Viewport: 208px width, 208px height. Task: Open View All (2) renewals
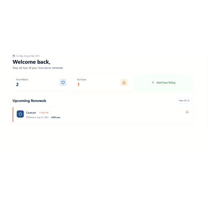(184, 101)
